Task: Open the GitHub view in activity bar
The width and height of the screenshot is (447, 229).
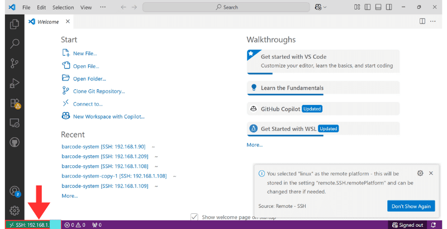Action: [x=15, y=142]
